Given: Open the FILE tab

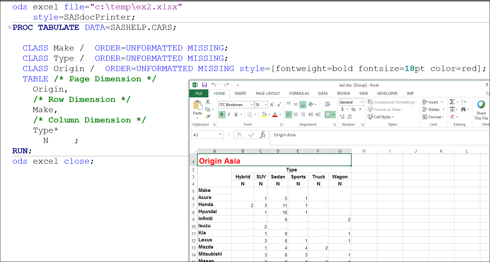Looking at the screenshot, I should (199, 94).
